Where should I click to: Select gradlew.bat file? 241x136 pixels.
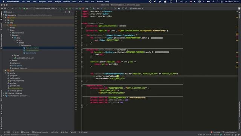click(15, 86)
